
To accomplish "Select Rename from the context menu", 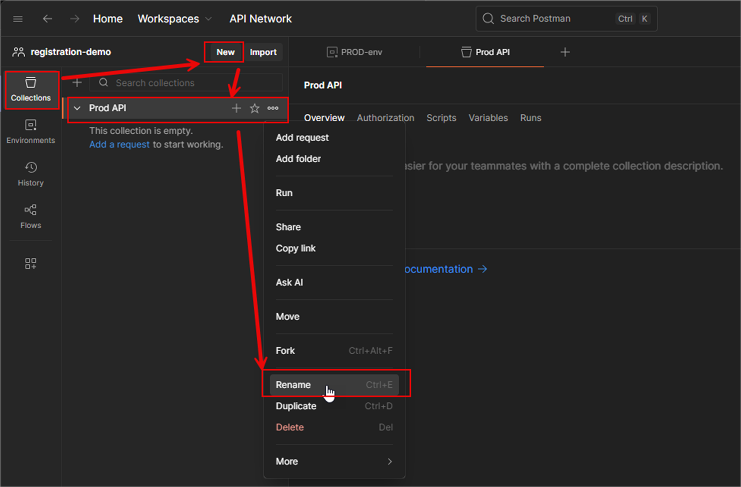I will 293,384.
